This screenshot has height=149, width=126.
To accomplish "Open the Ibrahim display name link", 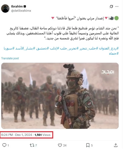I will pos(17,6).
